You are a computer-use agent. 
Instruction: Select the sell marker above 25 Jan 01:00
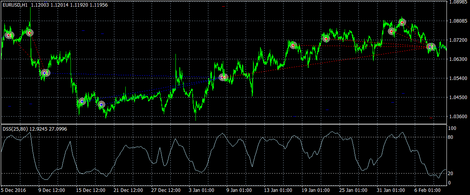[326, 39]
